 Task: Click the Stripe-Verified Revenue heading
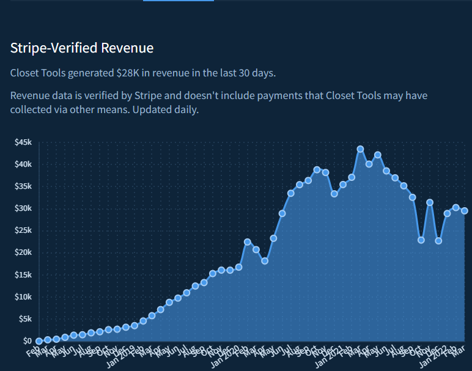(82, 48)
